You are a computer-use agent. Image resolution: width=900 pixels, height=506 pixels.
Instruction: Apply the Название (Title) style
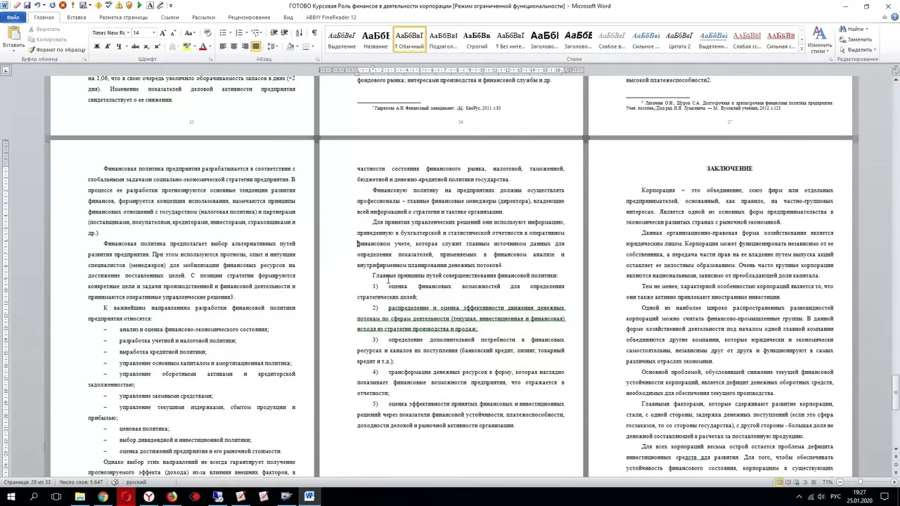pyautogui.click(x=375, y=39)
